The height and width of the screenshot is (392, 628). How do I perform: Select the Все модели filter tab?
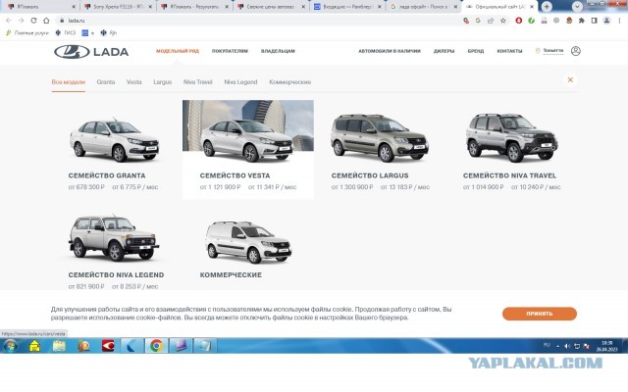click(68, 82)
